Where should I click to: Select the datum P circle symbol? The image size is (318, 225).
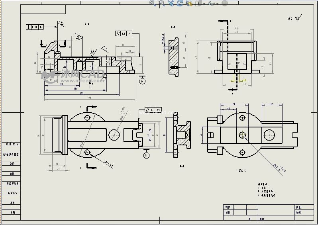(x=142, y=81)
